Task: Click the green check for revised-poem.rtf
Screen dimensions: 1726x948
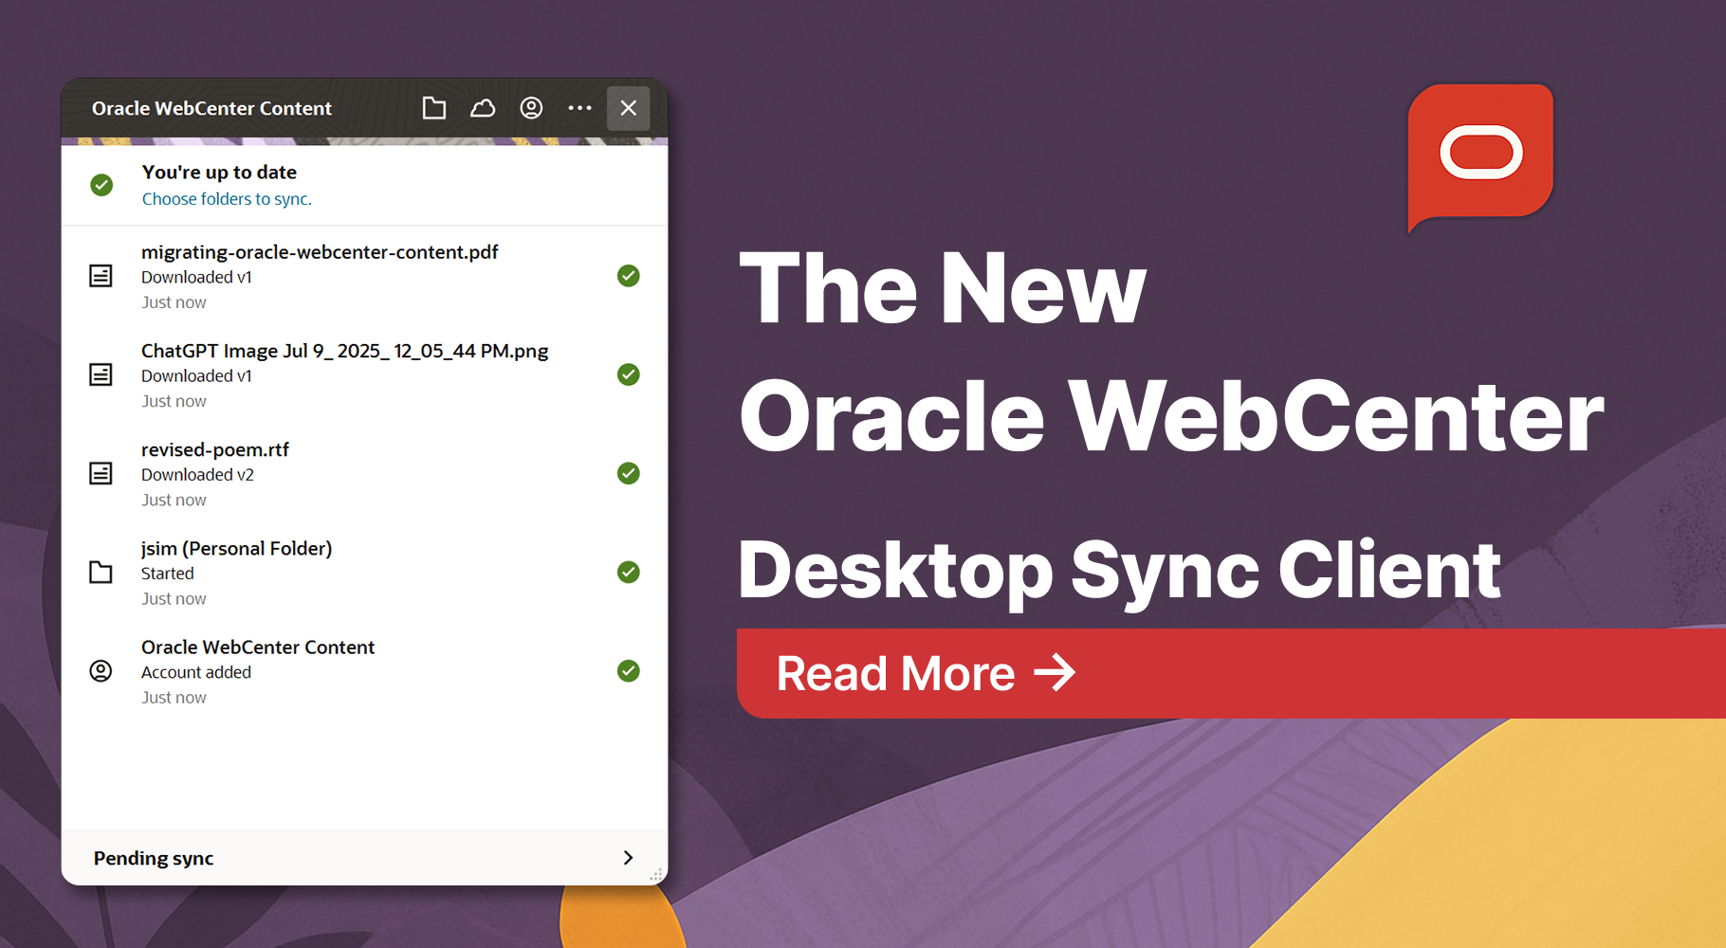Action: [x=628, y=473]
